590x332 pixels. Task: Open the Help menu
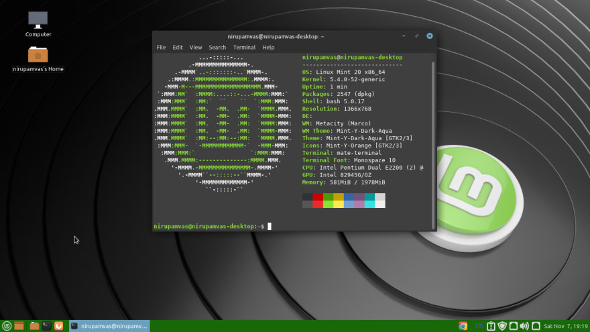tap(268, 48)
